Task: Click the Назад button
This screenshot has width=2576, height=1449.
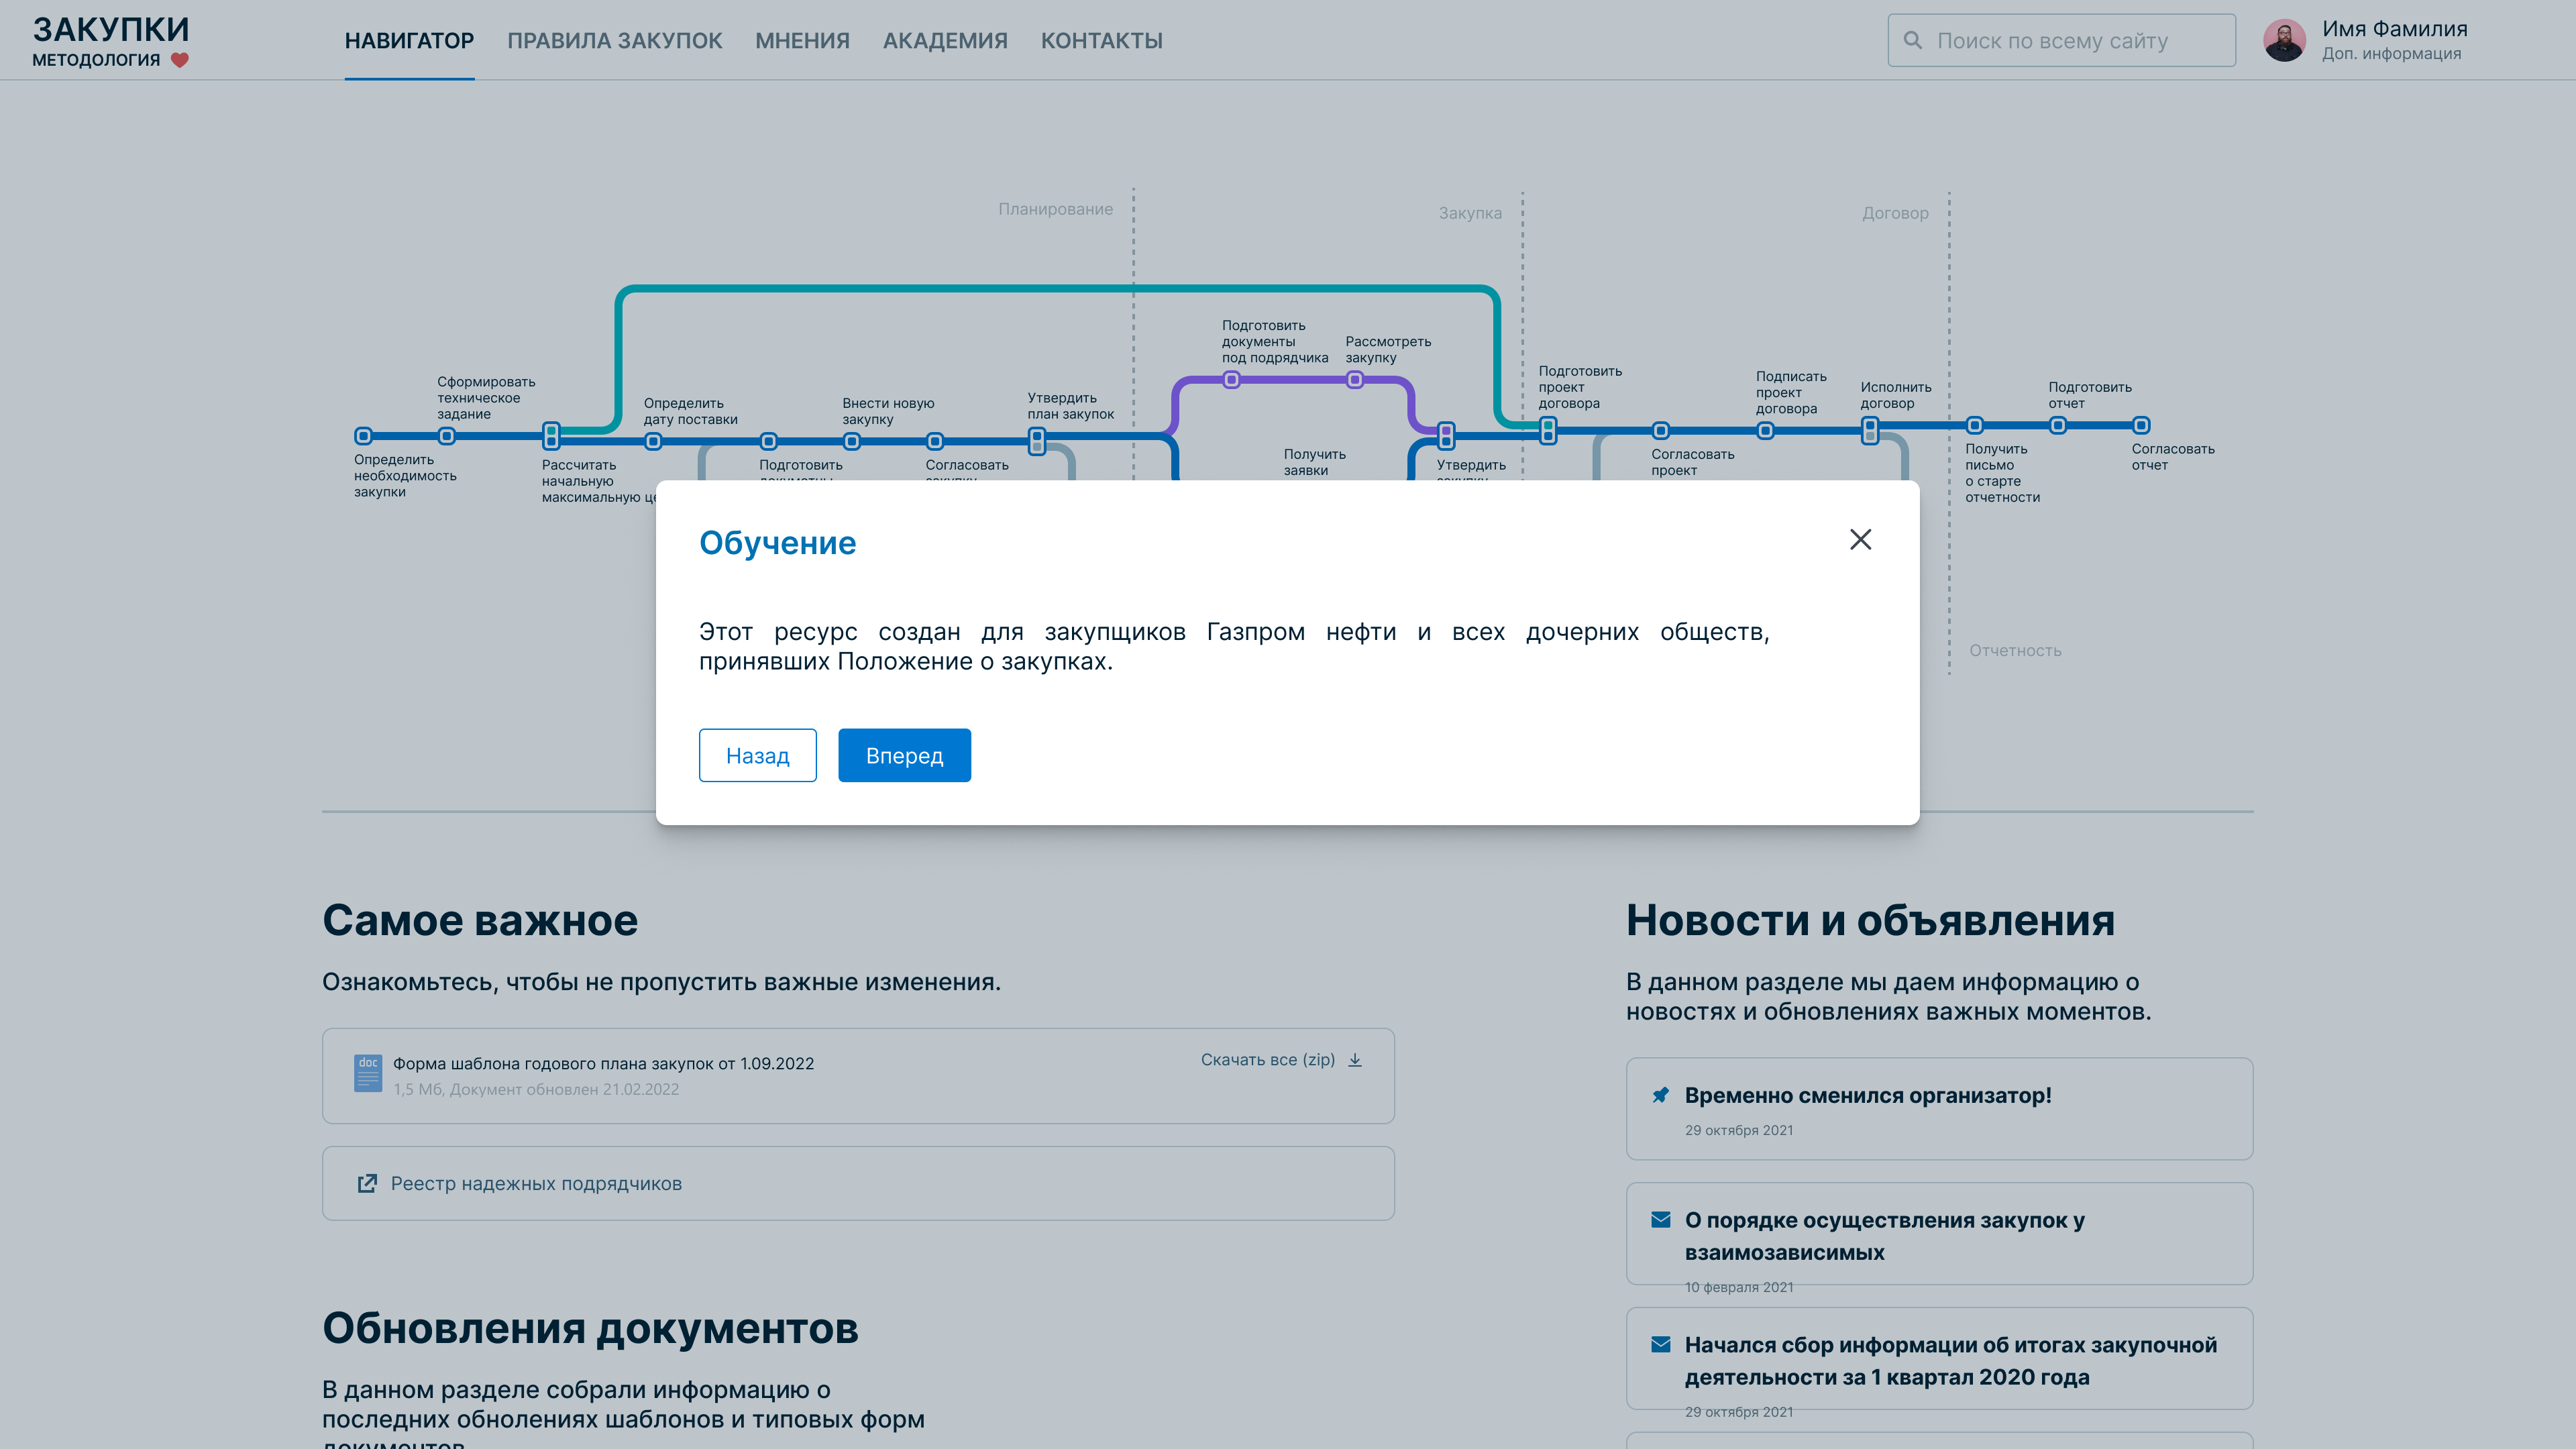Action: point(757,756)
